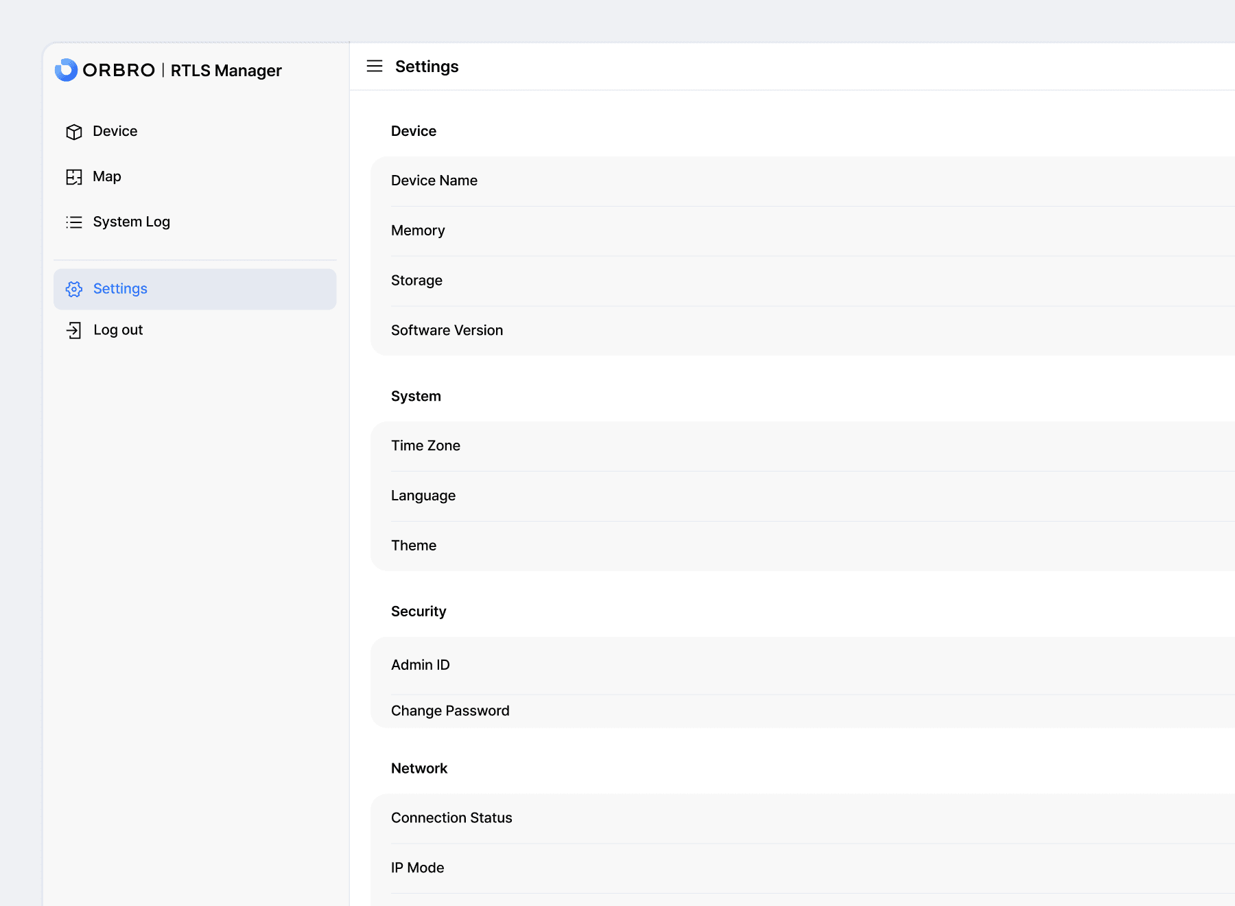Click the Device cube icon
Image resolution: width=1235 pixels, height=906 pixels.
[x=74, y=132]
